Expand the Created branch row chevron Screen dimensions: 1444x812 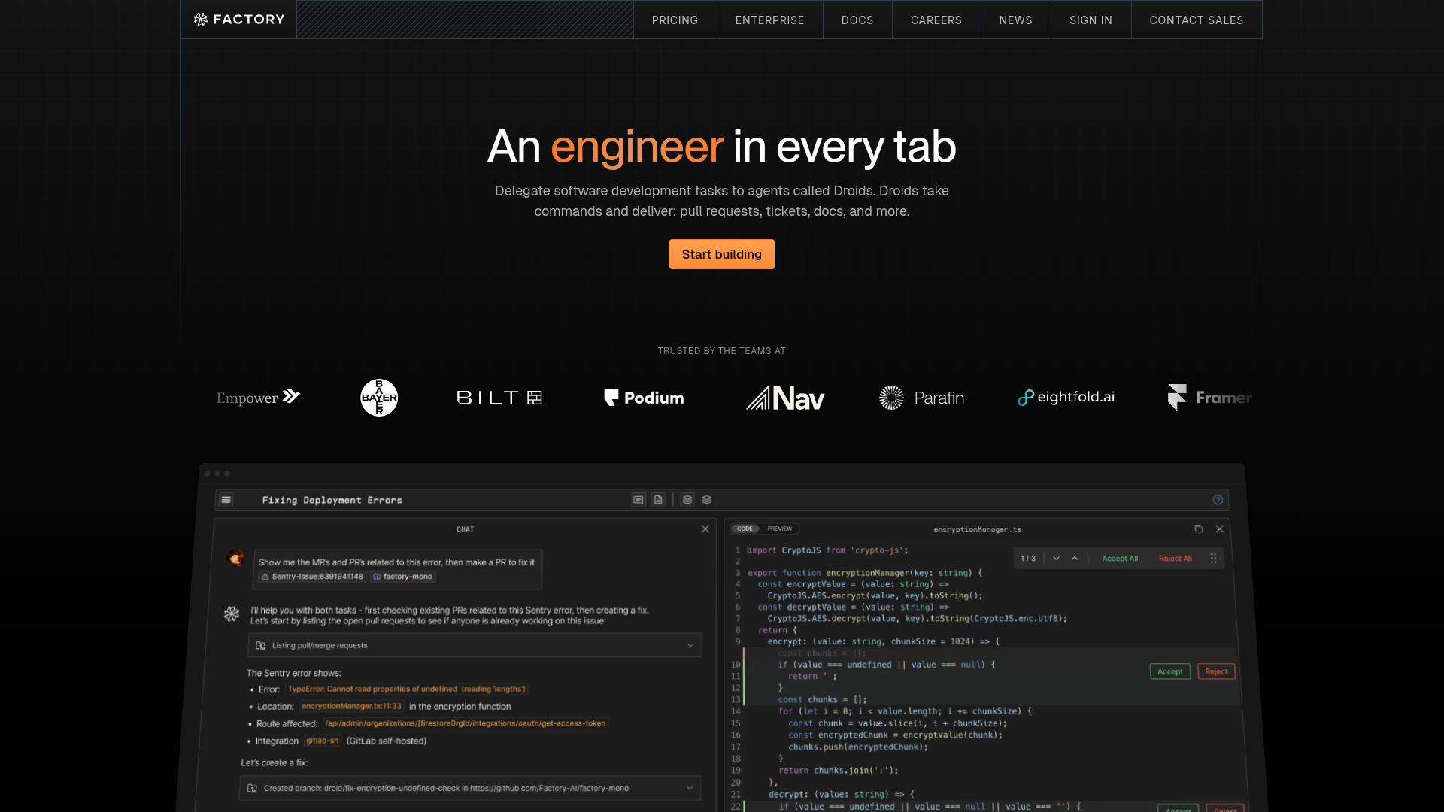[690, 789]
